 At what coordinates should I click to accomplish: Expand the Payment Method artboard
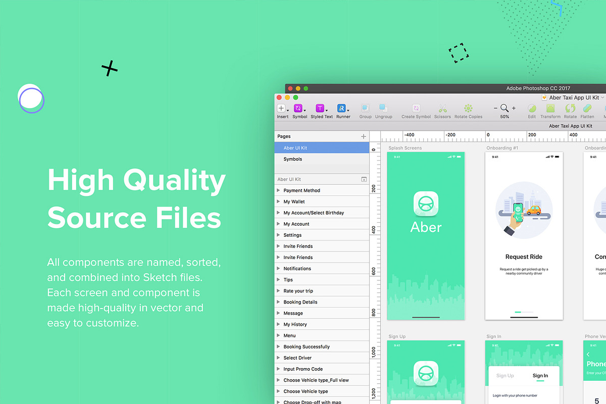tap(278, 190)
